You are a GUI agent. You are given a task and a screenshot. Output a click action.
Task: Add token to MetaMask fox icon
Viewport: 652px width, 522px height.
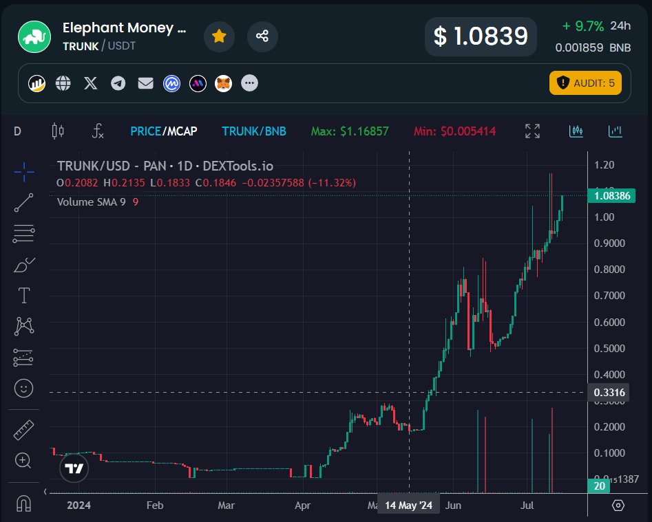[223, 83]
